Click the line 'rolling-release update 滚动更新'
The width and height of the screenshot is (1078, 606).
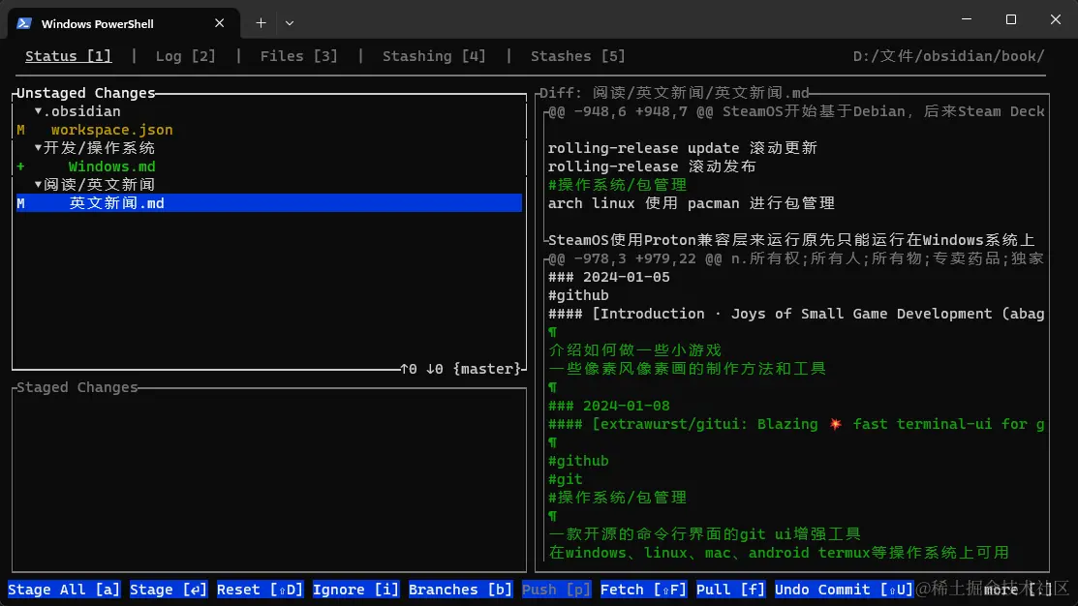click(682, 148)
